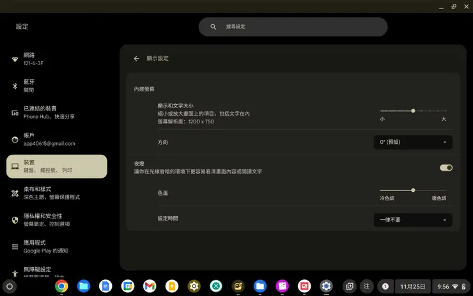Click the 大 label of size slider
This screenshot has width=473, height=296.
click(x=444, y=119)
